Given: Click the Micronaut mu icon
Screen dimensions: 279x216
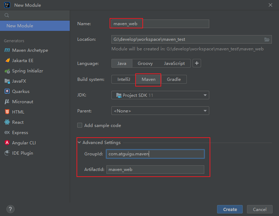Looking at the screenshot, I should tap(7, 101).
